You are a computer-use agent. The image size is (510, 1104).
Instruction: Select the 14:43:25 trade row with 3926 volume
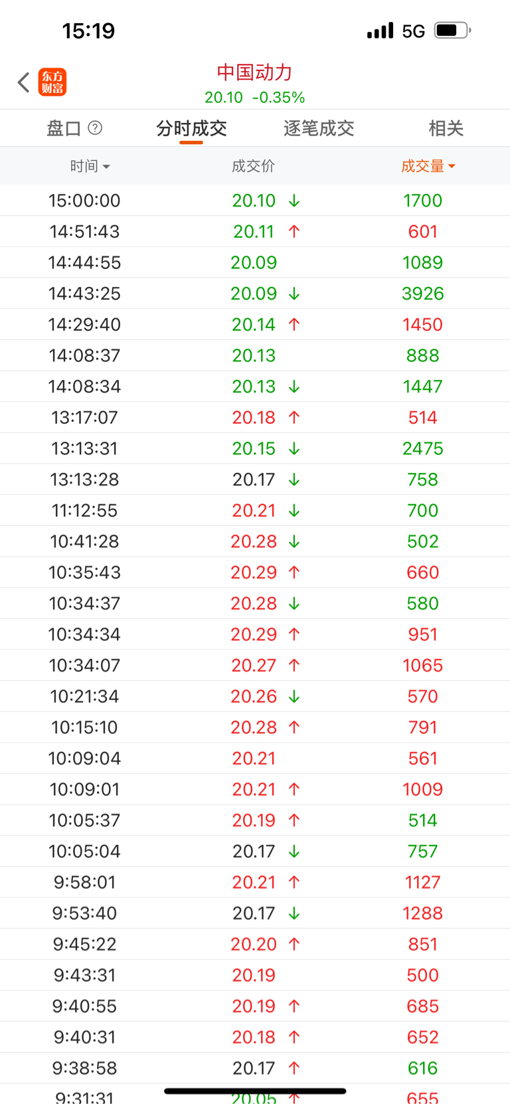click(x=255, y=294)
